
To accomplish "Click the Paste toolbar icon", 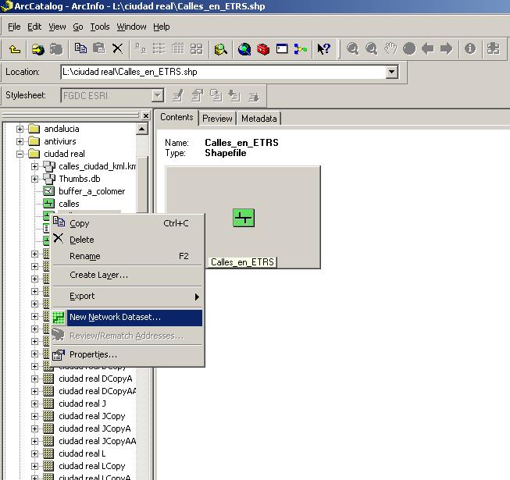I will 99,48.
